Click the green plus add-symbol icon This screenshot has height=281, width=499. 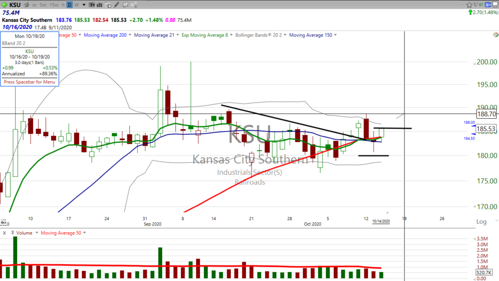click(x=4, y=5)
